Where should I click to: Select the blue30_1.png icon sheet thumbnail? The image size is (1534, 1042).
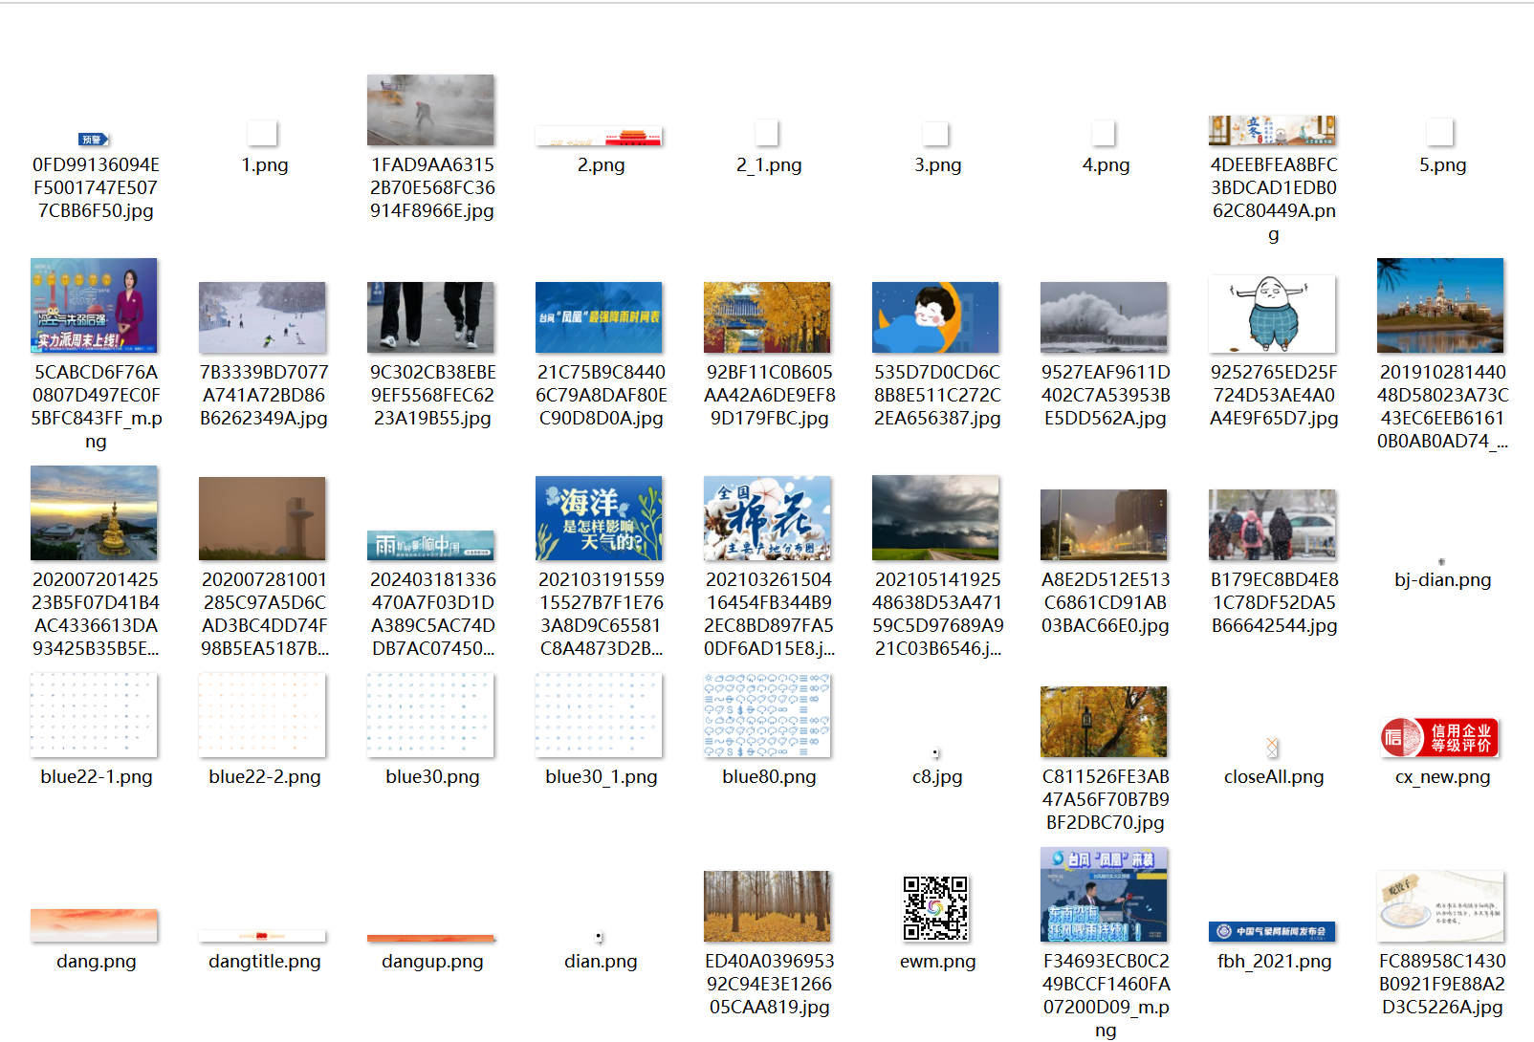(x=599, y=715)
